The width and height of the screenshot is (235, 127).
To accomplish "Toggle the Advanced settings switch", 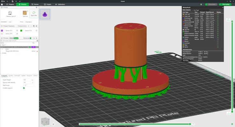I will pyautogui.click(x=31, y=38).
